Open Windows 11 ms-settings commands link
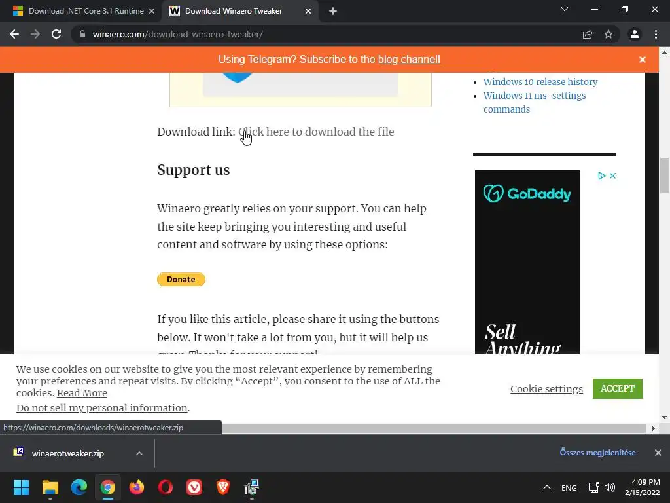Screen dimensions: 670x503 coord(535,102)
